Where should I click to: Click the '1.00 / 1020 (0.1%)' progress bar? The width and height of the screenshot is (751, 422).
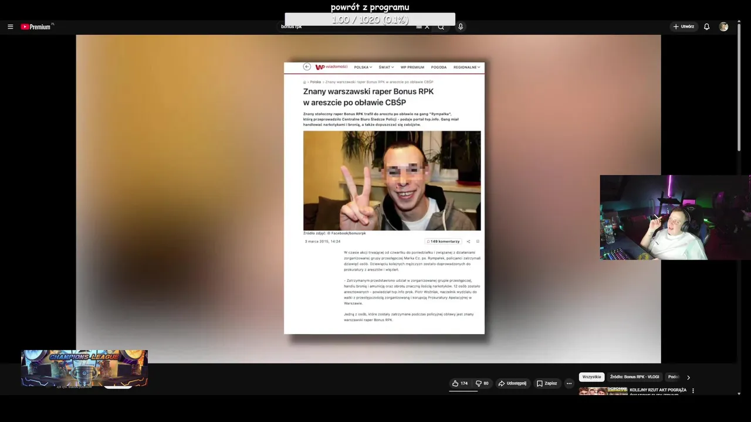370,19
